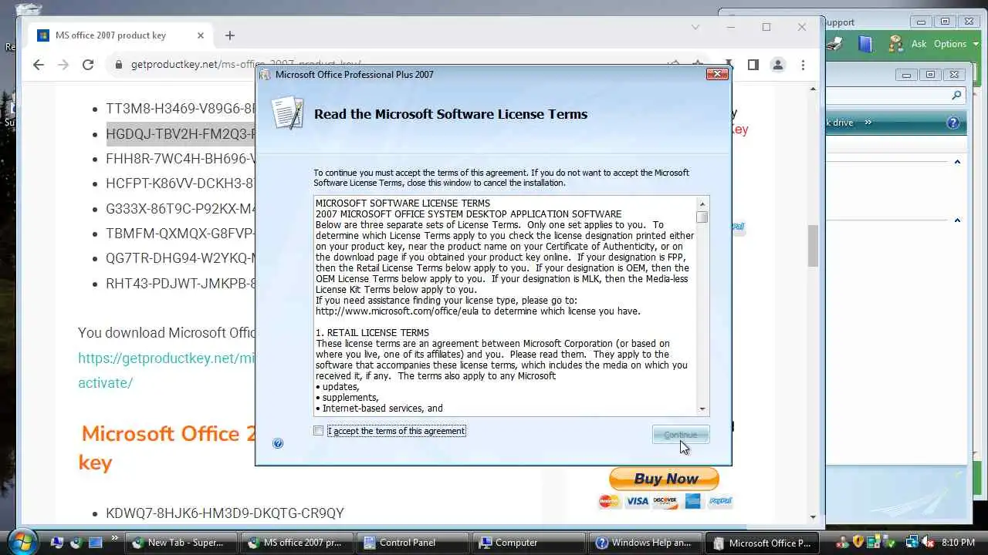Close the Microsoft Office Professional Plus 2007 dialog
Image resolution: width=988 pixels, height=555 pixels.
click(717, 74)
